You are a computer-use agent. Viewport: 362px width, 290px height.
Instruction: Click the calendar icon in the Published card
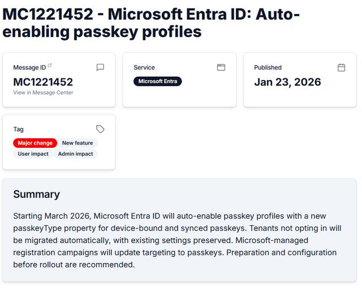point(341,67)
